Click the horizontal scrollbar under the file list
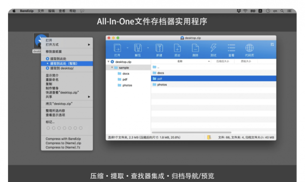Image resolution: width=305 pixels, height=182 pixels. point(191,132)
